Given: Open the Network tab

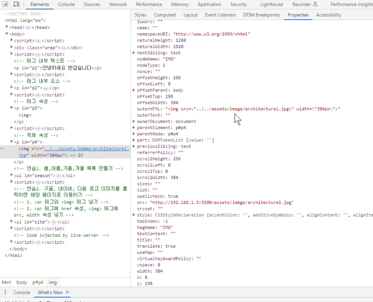Looking at the screenshot, I should [118, 4].
